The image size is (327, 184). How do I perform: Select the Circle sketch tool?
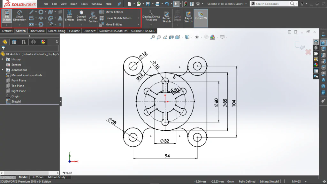[41, 12]
